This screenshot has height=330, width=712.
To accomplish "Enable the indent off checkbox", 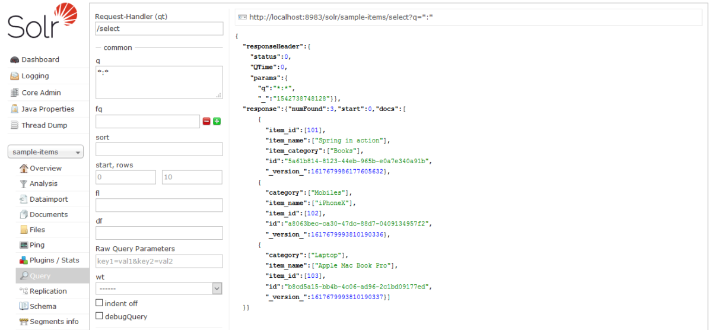I will pos(99,303).
